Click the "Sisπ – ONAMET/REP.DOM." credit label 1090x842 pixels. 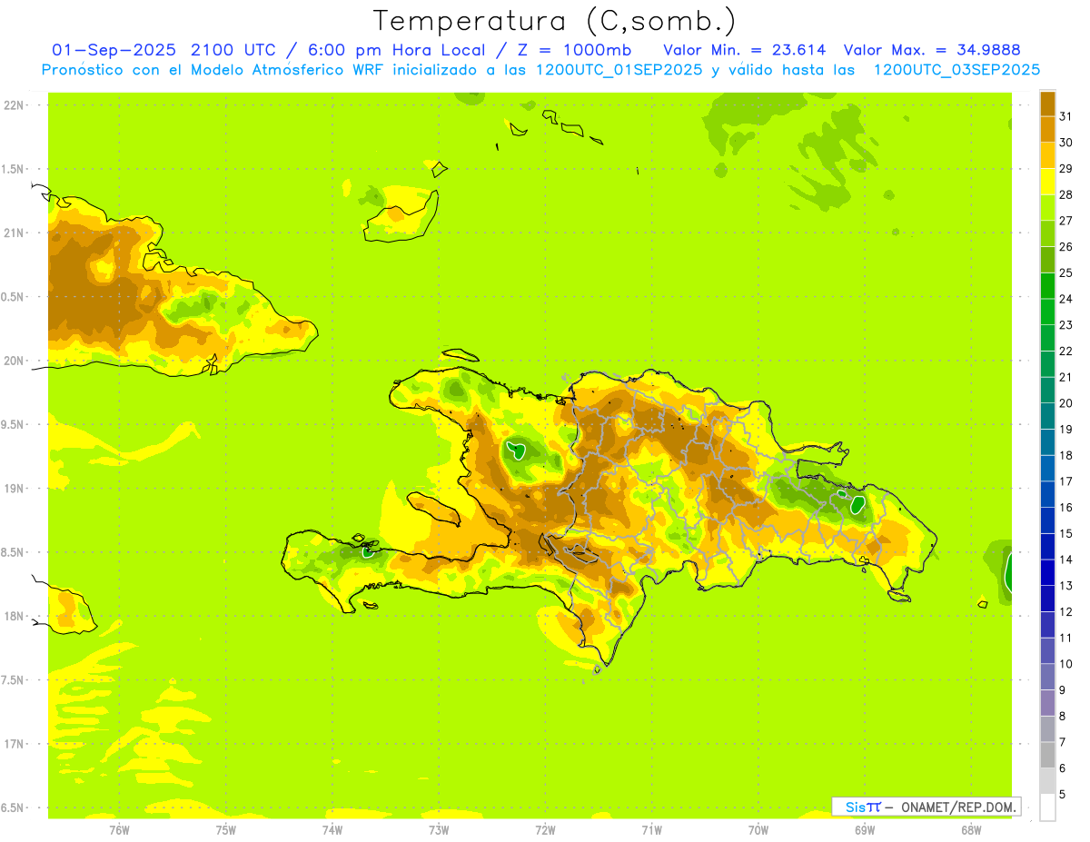coord(926,807)
